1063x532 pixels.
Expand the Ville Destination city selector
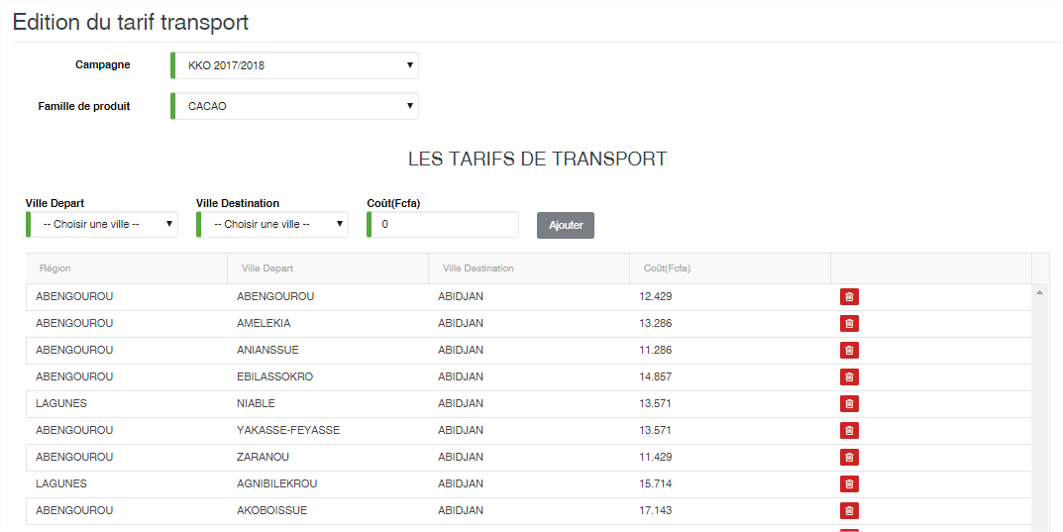pos(272,224)
